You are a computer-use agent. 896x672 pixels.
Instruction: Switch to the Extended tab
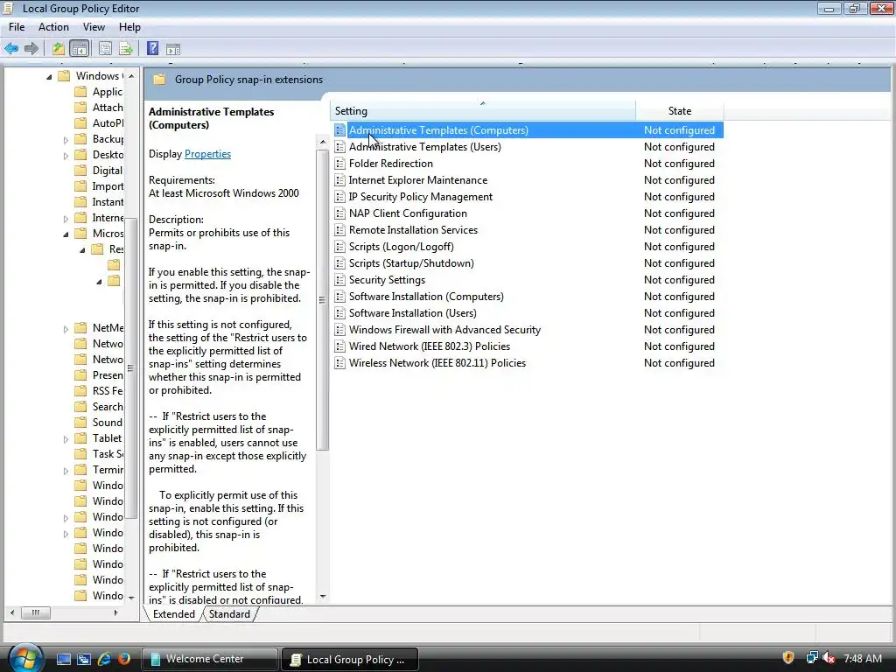point(174,613)
